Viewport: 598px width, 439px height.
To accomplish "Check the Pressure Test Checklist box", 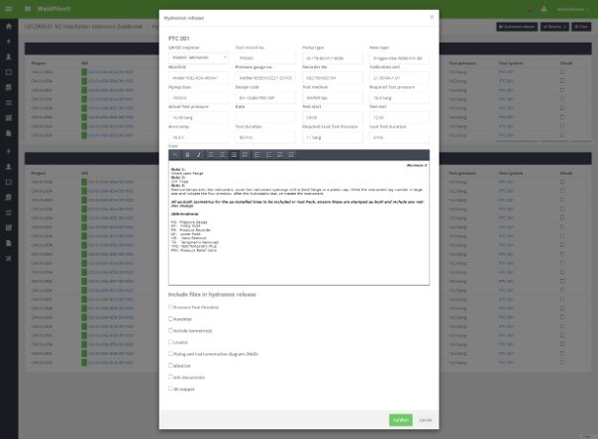I will click(170, 307).
